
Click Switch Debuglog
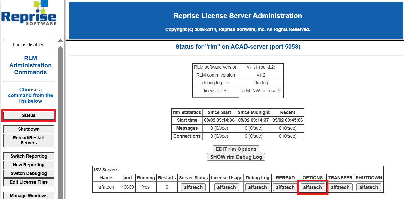(x=29, y=173)
